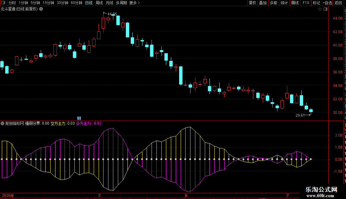Click the 44.00 price axis label

tap(338, 18)
